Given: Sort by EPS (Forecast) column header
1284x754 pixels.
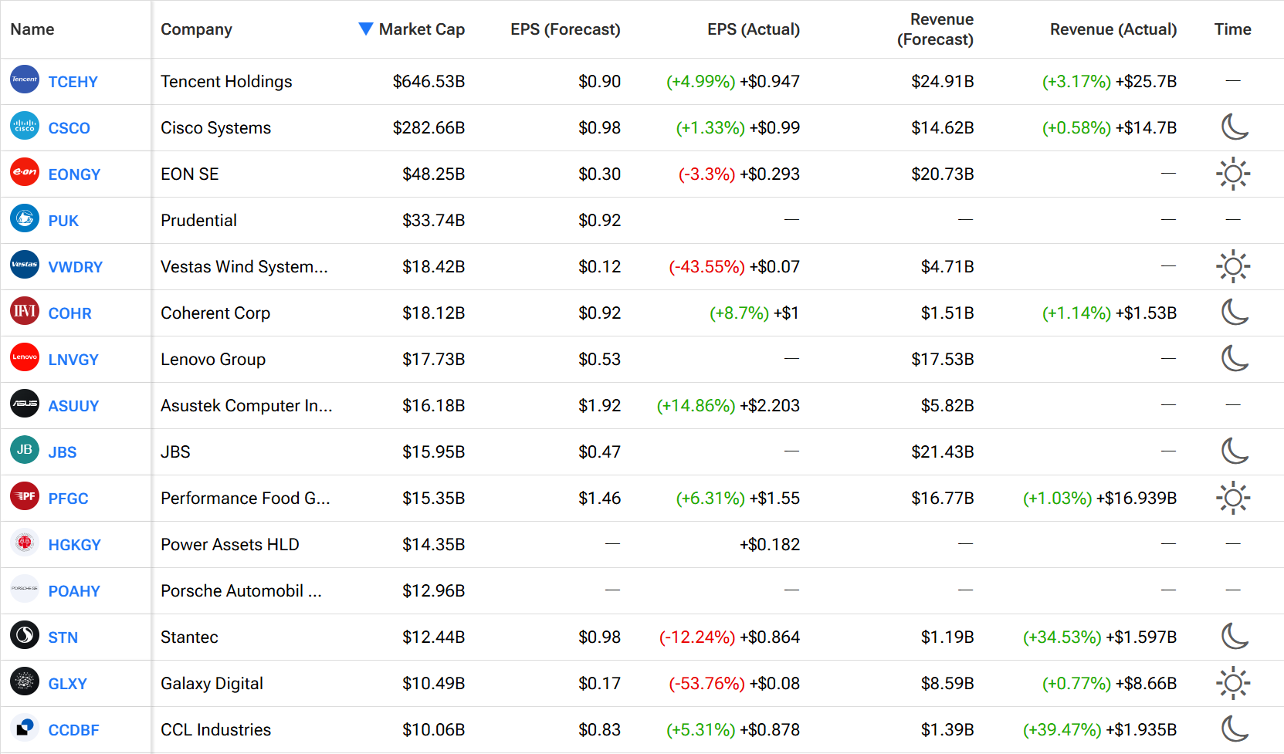Looking at the screenshot, I should coord(565,29).
